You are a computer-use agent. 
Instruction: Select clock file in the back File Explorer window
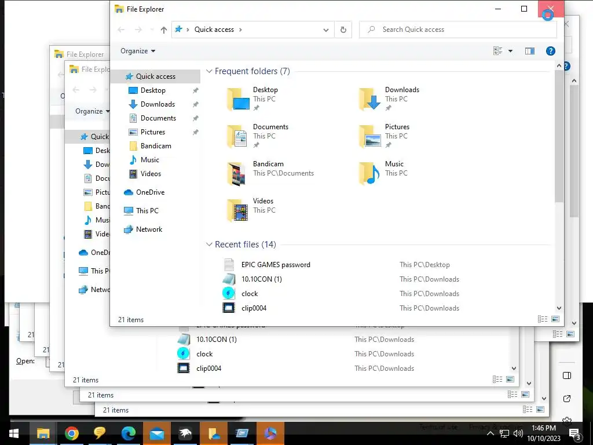pos(204,354)
